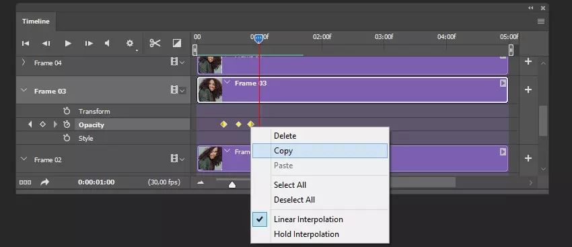Image resolution: width=572 pixels, height=247 pixels.
Task: Enable Transform stopwatch for keyframing
Action: point(67,111)
